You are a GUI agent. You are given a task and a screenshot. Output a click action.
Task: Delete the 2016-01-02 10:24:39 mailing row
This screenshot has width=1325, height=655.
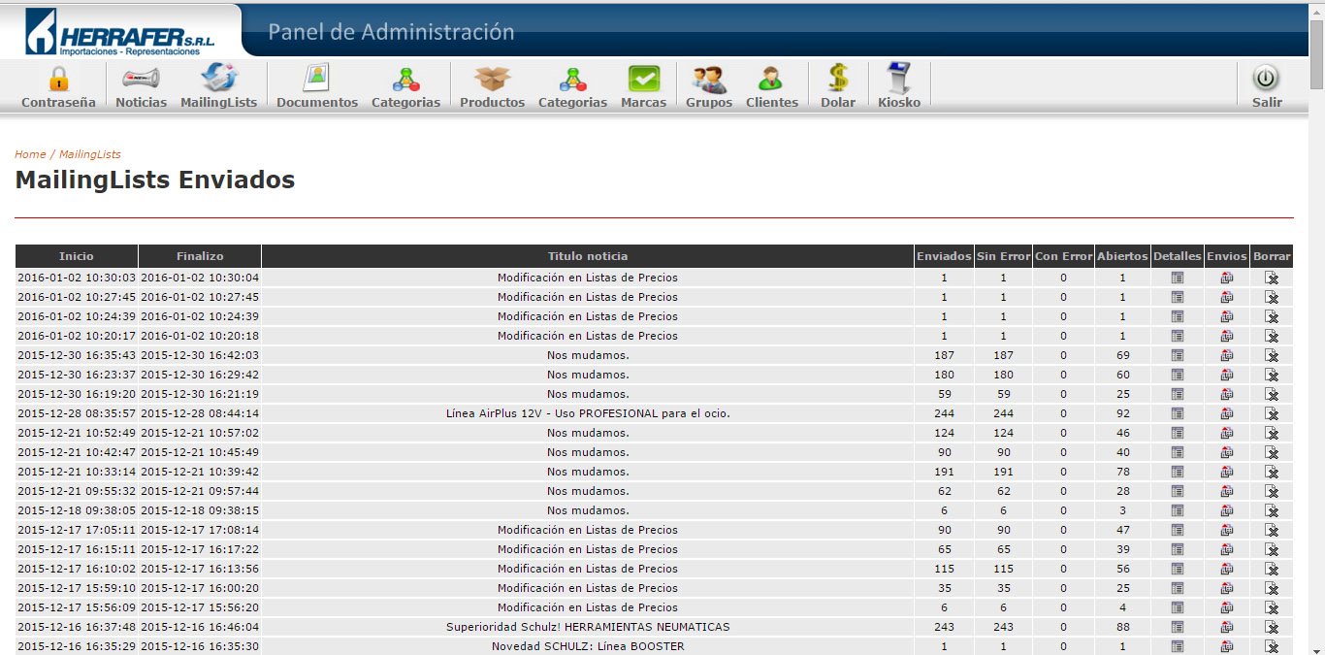(1272, 316)
